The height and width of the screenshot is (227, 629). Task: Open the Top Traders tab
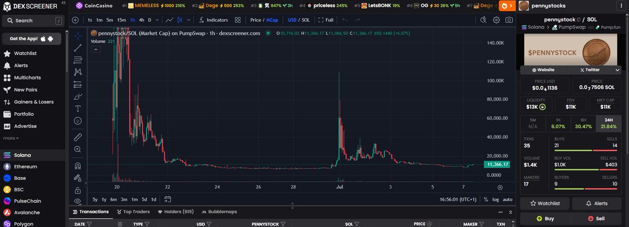(x=133, y=212)
